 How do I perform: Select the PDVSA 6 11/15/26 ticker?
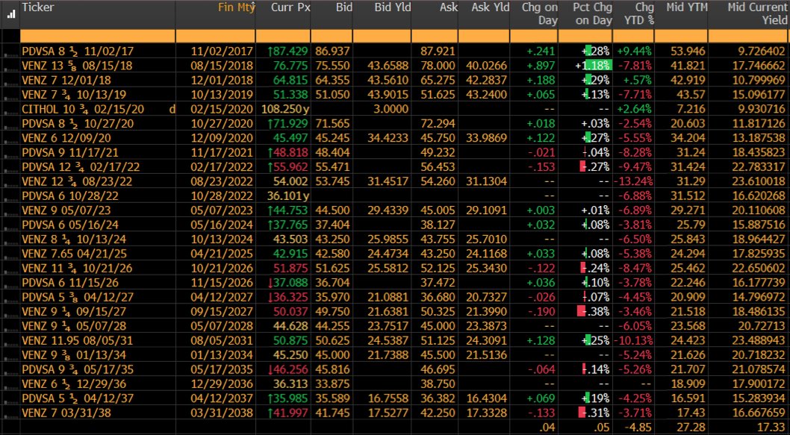click(x=70, y=283)
